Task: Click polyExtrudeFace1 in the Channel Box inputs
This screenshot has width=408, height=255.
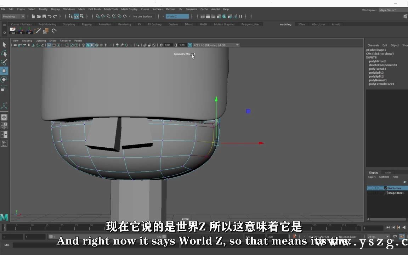Action: (381, 84)
